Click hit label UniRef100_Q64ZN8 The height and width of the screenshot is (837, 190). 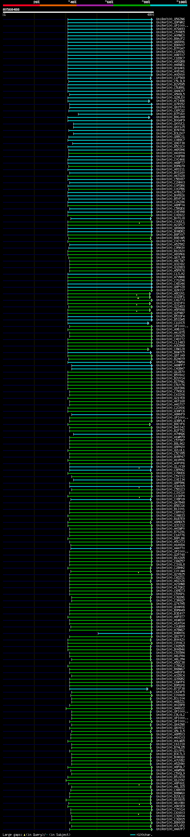[x=170, y=724]
